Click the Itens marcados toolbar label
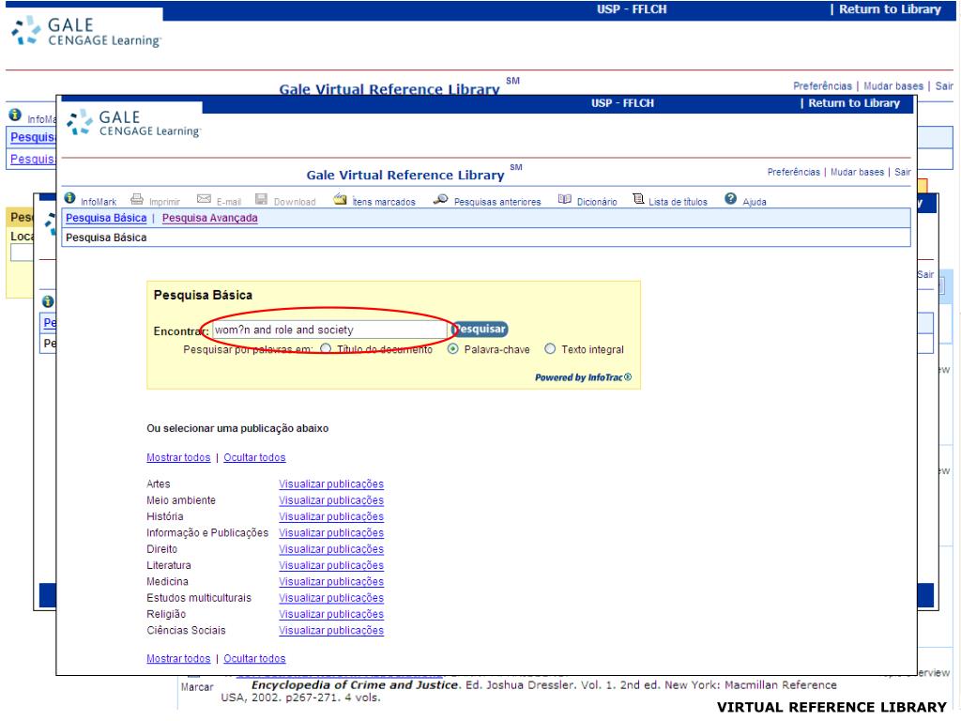This screenshot has height=721, width=961. [x=384, y=202]
